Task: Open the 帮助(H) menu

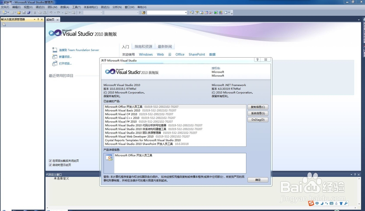Action: click(142, 7)
